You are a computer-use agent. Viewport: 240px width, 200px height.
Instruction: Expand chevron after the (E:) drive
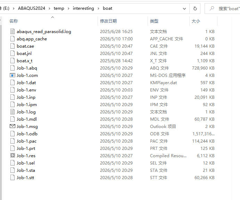pos(14,8)
